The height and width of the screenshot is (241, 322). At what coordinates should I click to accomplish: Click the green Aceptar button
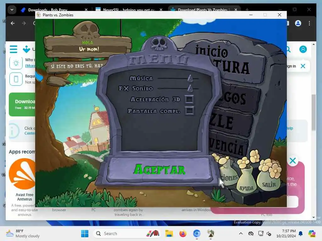coord(160,170)
